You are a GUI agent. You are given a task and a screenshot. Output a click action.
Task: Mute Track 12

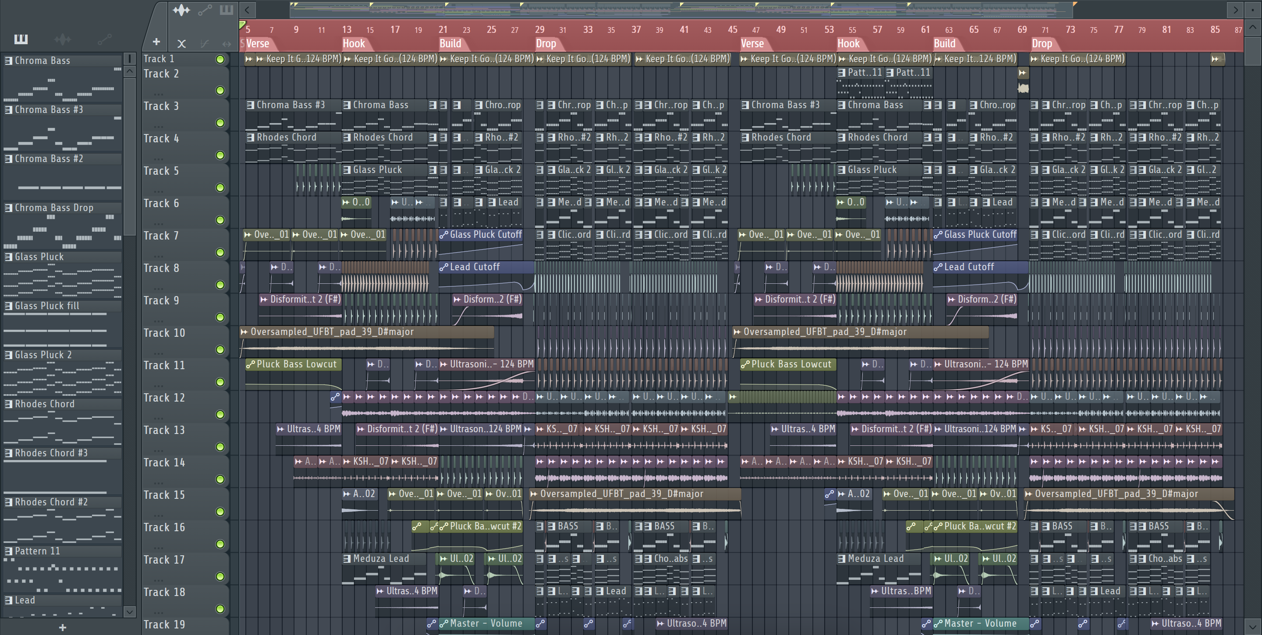pos(220,415)
